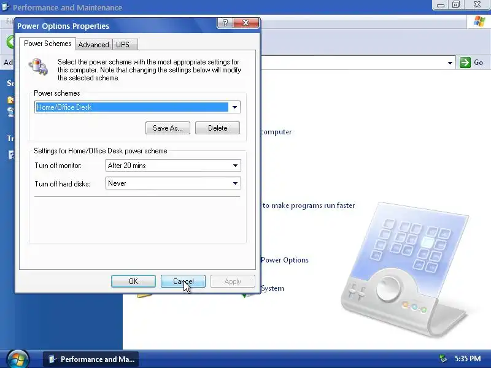Click the system tray network icon
The image size is (491, 368).
point(443,359)
